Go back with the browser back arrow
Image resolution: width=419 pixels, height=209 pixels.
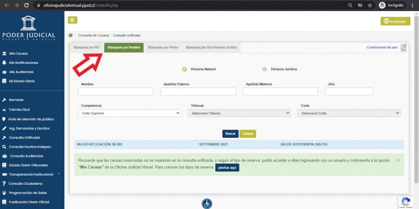(7, 5)
